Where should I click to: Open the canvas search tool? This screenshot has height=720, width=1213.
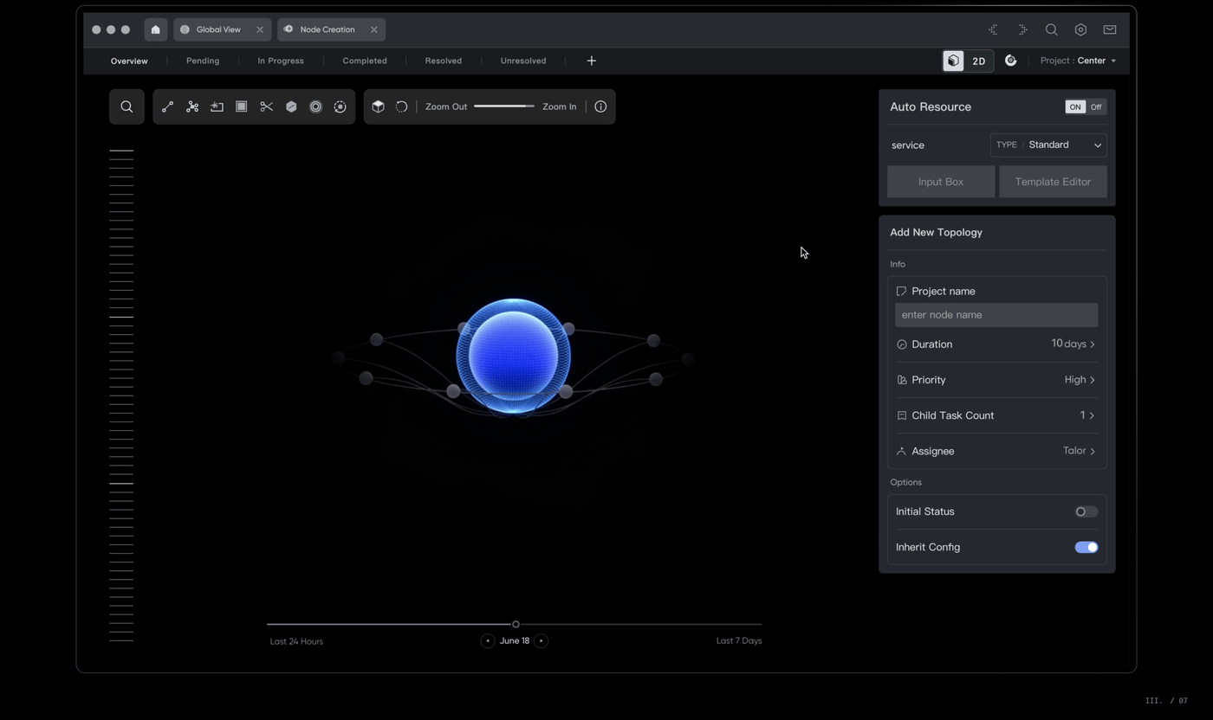(126, 106)
